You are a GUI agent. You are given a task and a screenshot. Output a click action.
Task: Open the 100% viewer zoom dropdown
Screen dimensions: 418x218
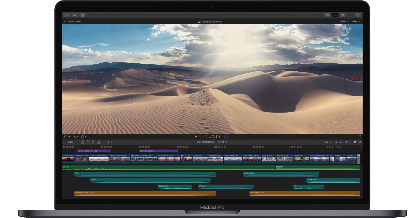(343, 21)
